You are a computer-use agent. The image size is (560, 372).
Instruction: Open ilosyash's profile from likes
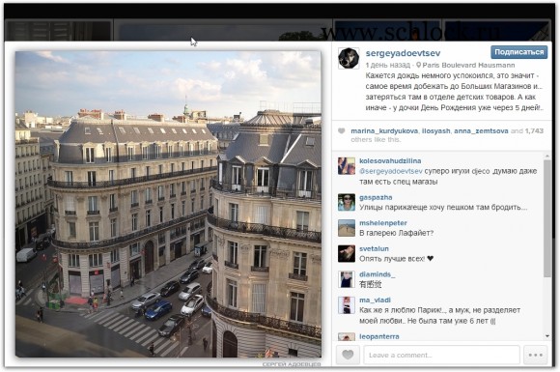click(x=435, y=130)
